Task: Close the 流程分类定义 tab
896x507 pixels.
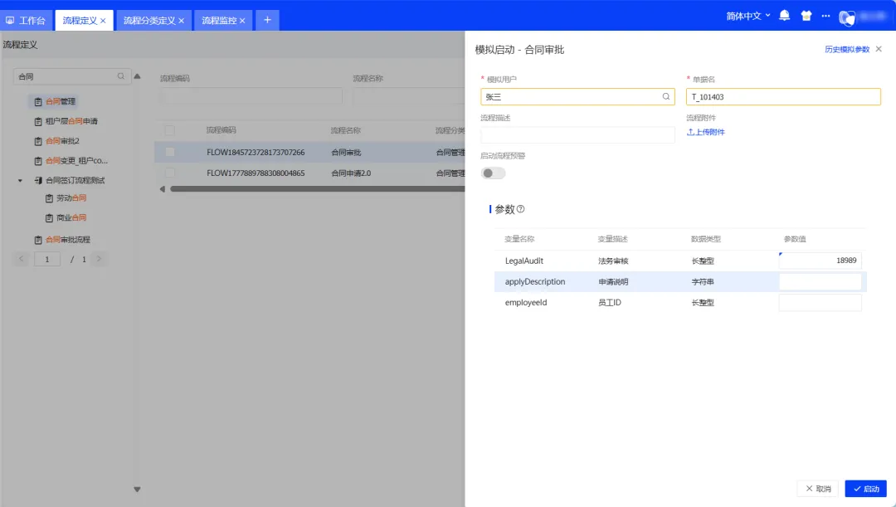Action: [x=181, y=21]
